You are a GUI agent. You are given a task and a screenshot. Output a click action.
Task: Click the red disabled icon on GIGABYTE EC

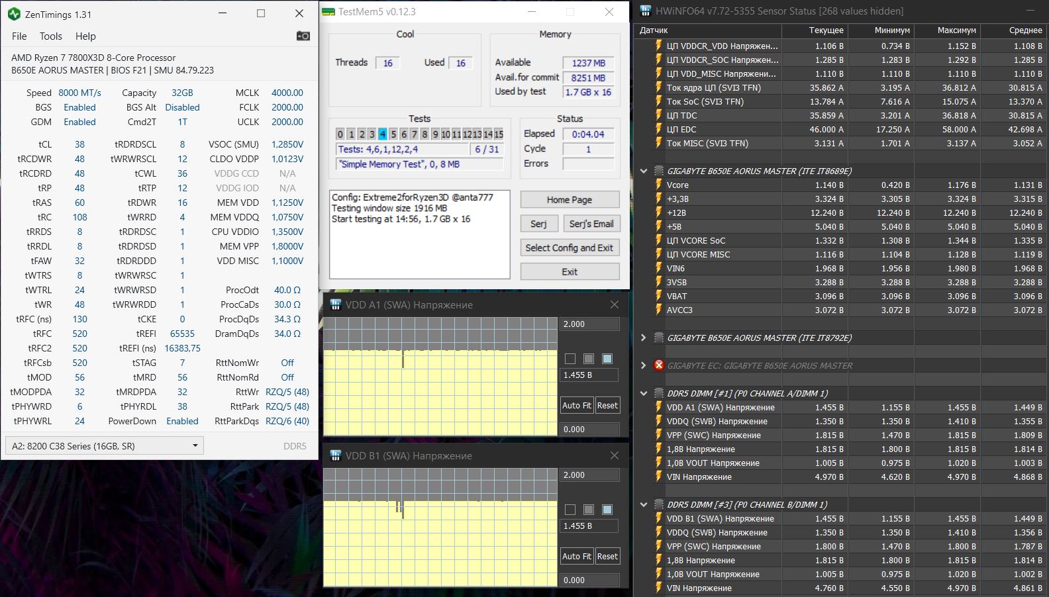(658, 365)
